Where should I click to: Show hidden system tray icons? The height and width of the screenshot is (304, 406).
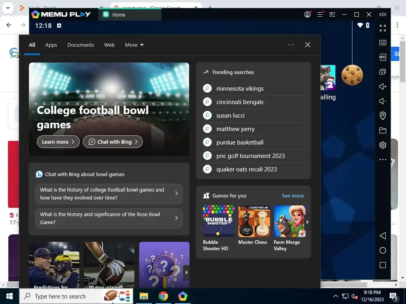pyautogui.click(x=335, y=296)
